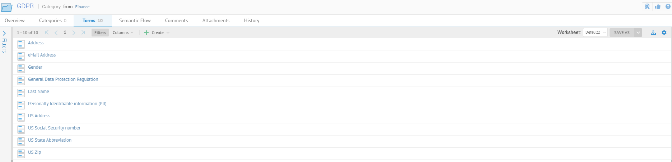Click the thumbs-up endorse icon

[658, 6]
